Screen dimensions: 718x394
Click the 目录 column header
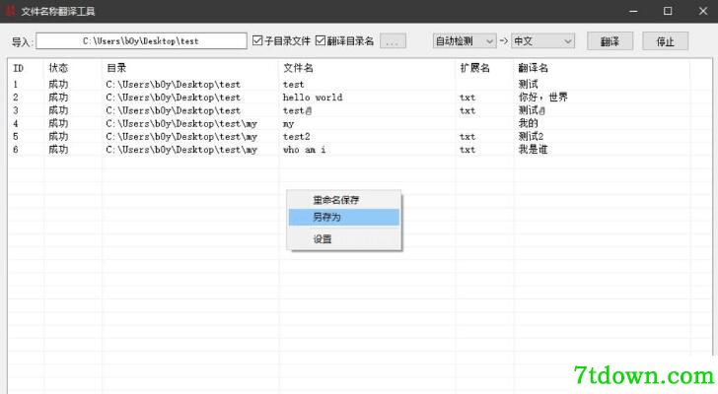pos(116,68)
